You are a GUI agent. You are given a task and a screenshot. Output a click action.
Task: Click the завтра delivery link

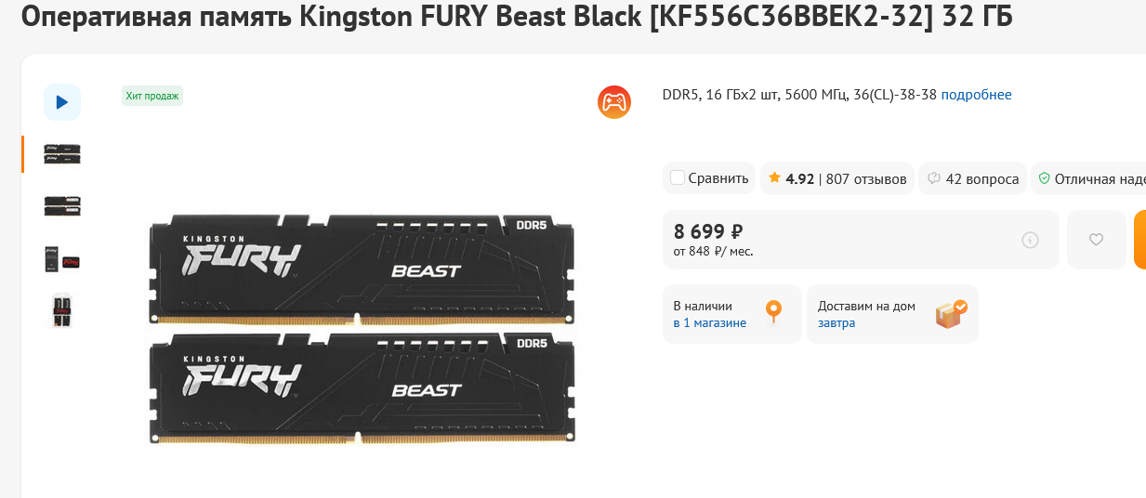[836, 322]
